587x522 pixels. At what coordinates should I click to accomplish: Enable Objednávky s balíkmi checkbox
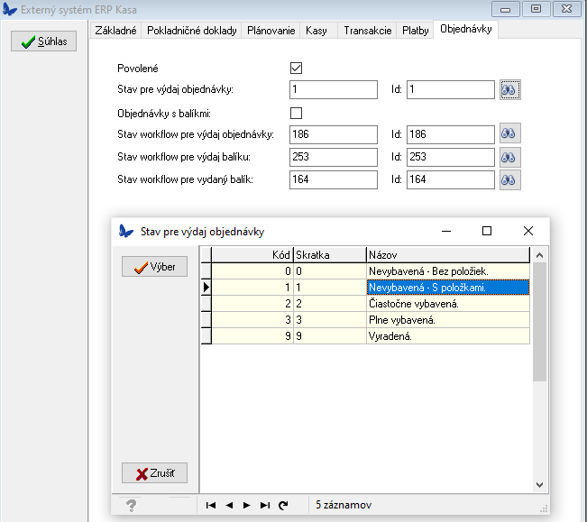(x=296, y=113)
